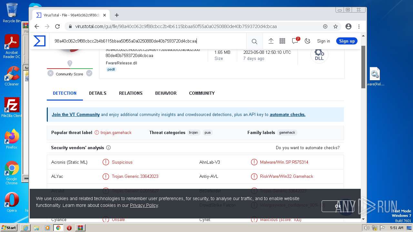Switch to the COMMUNITY tab
Image resolution: width=413 pixels, height=232 pixels.
(202, 93)
